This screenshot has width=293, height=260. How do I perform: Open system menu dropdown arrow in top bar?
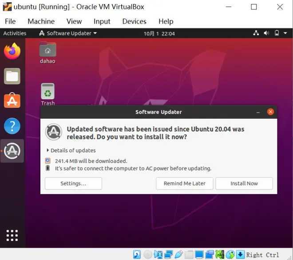coord(285,33)
